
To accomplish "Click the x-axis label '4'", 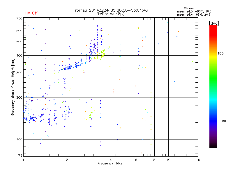I will coord(111,160).
